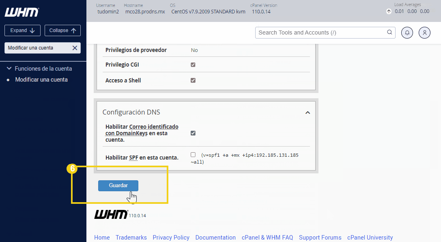Click the Guardar save button
The height and width of the screenshot is (242, 441).
[118, 186]
